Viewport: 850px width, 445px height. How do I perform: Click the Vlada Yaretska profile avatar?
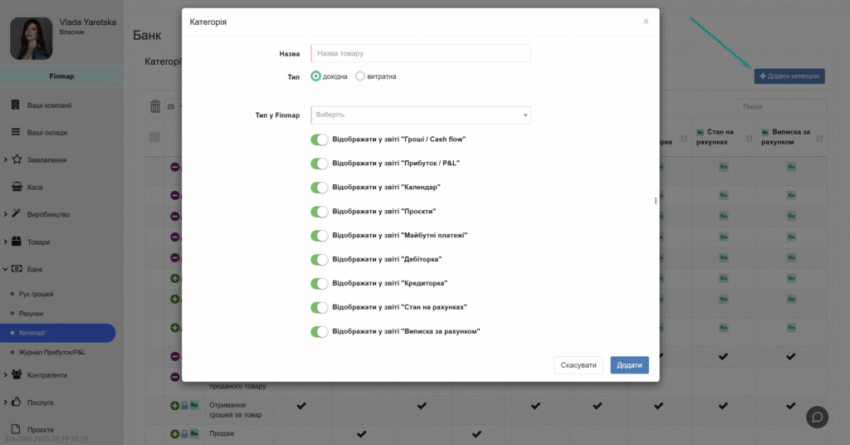coord(31,39)
